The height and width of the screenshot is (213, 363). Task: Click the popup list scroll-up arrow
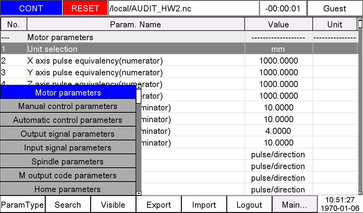pyautogui.click(x=139, y=87)
